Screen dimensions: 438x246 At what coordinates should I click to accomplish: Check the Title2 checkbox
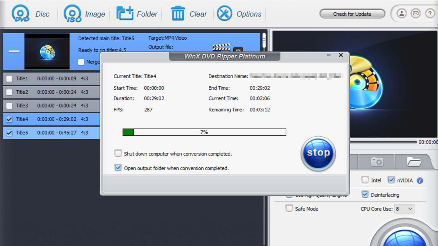[10, 92]
